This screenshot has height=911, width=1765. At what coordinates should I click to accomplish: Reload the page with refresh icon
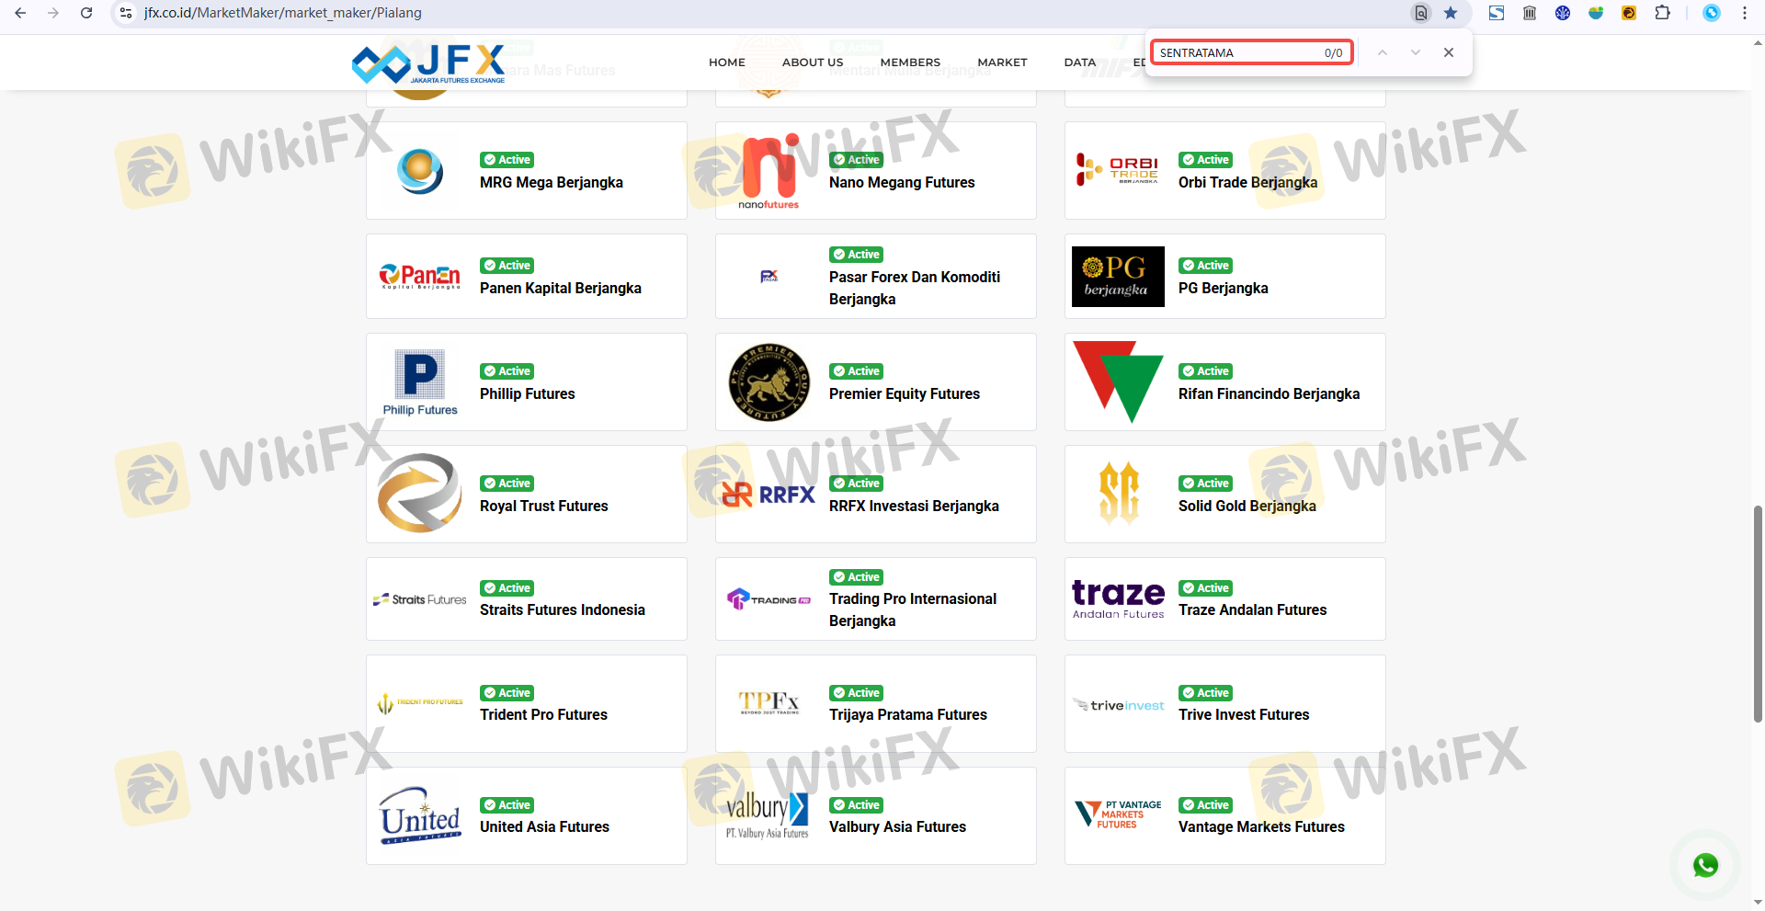tap(86, 13)
